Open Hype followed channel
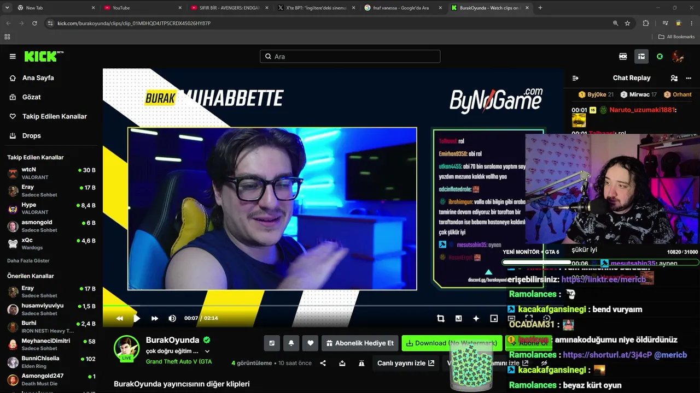 (51, 209)
